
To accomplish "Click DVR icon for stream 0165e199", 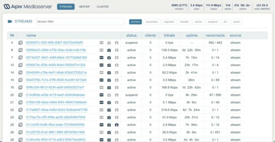I will coord(102,102).
